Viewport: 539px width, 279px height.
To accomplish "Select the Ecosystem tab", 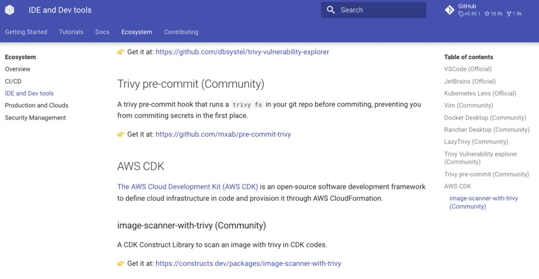I will coord(137,32).
